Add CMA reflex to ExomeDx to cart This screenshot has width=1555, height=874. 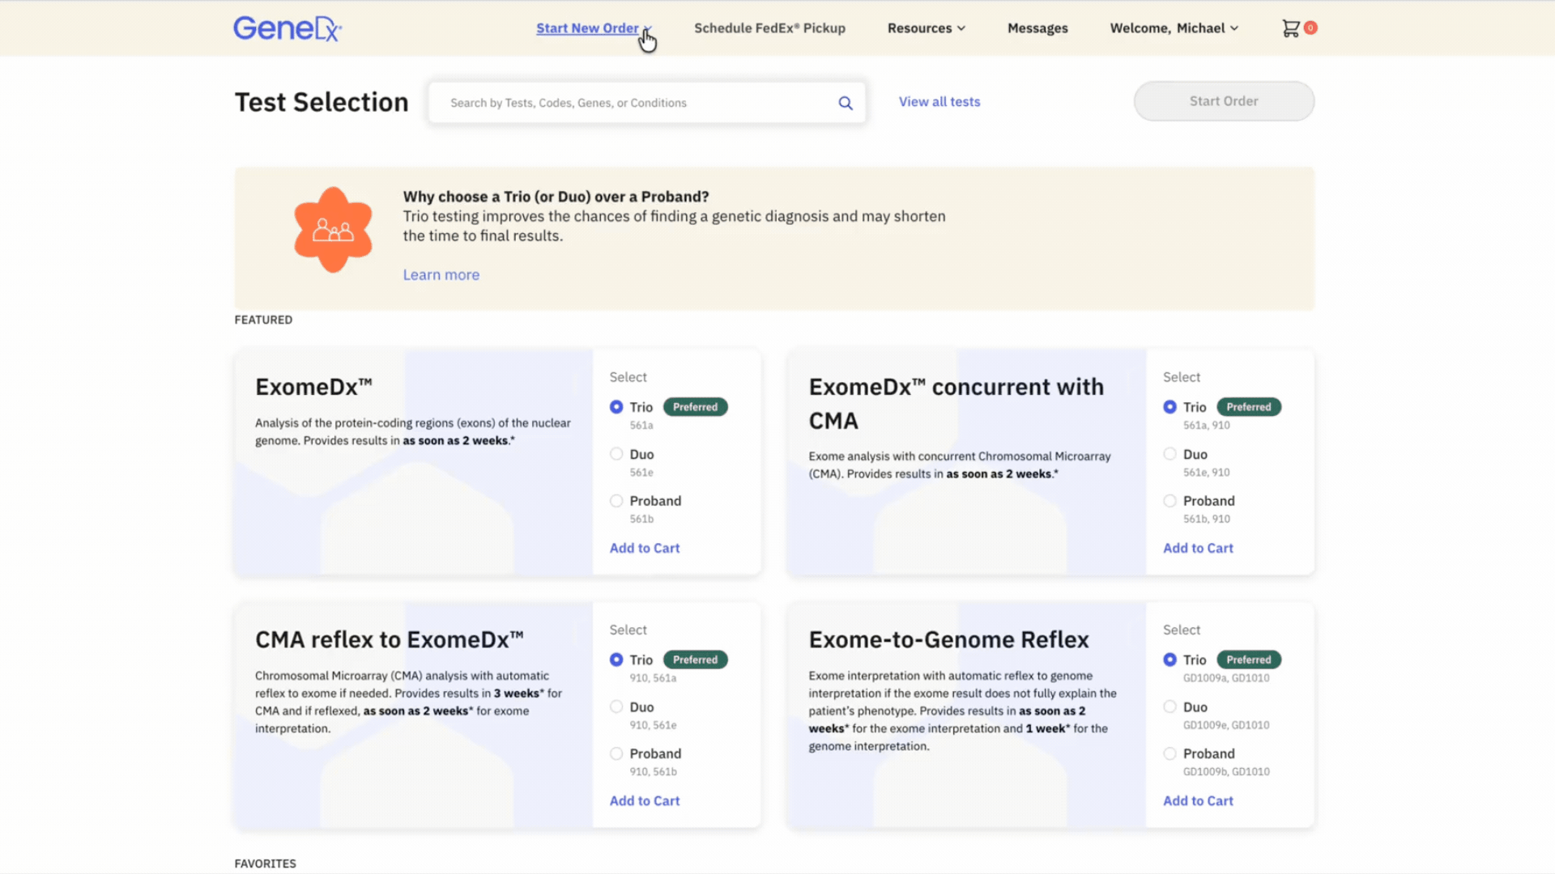click(645, 800)
